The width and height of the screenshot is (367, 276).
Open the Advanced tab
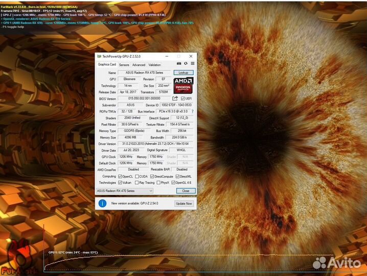(x=139, y=65)
